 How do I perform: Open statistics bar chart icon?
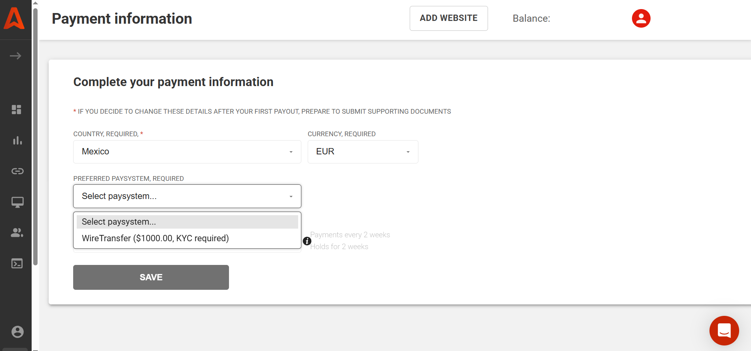(17, 141)
